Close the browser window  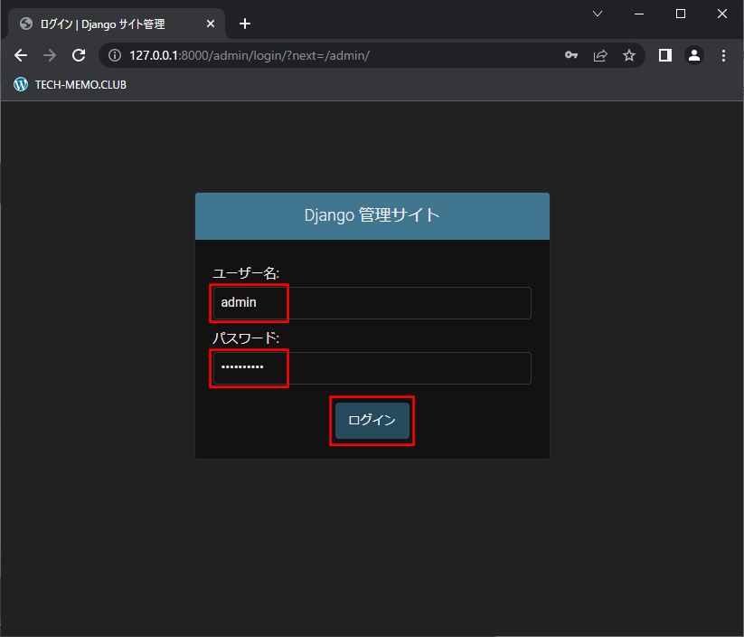click(721, 14)
